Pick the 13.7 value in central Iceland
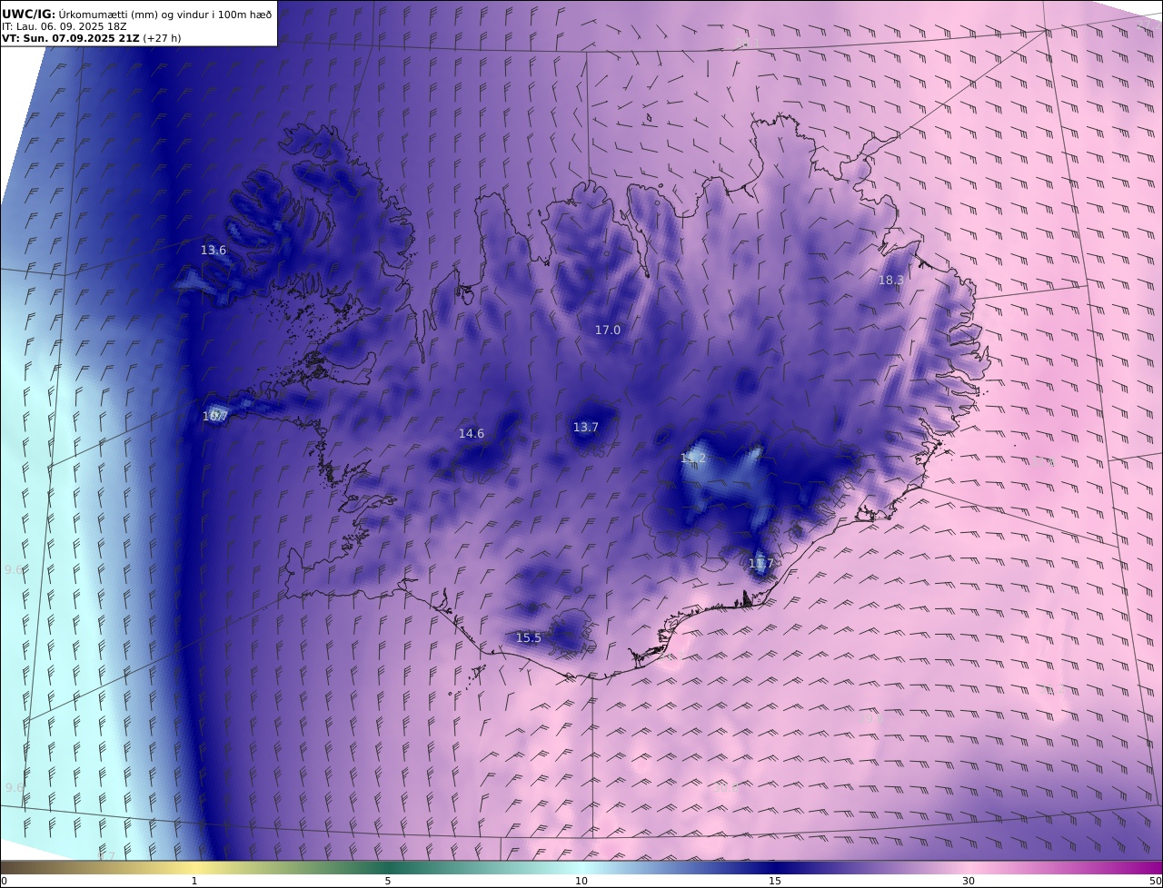1163x888 pixels. point(585,427)
